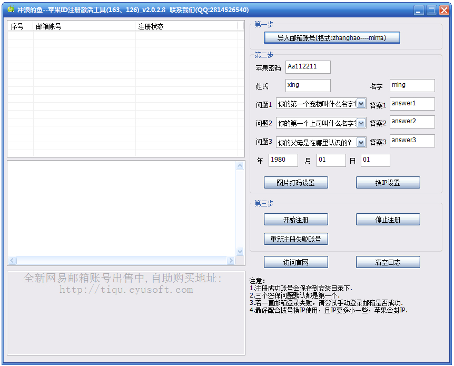Screen dimensions: 454x366
Task: Open the 问题3 security question dropdown
Action: (361, 142)
